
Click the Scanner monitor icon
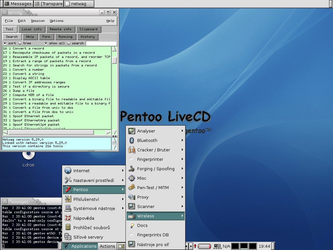pyautogui.click(x=132, y=206)
